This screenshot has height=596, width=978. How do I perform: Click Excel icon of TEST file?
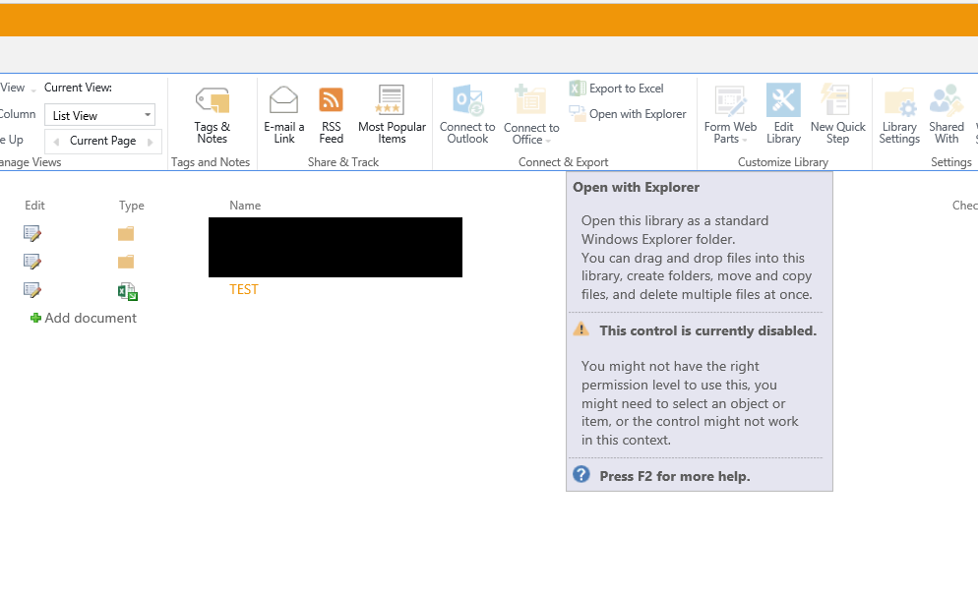point(128,291)
